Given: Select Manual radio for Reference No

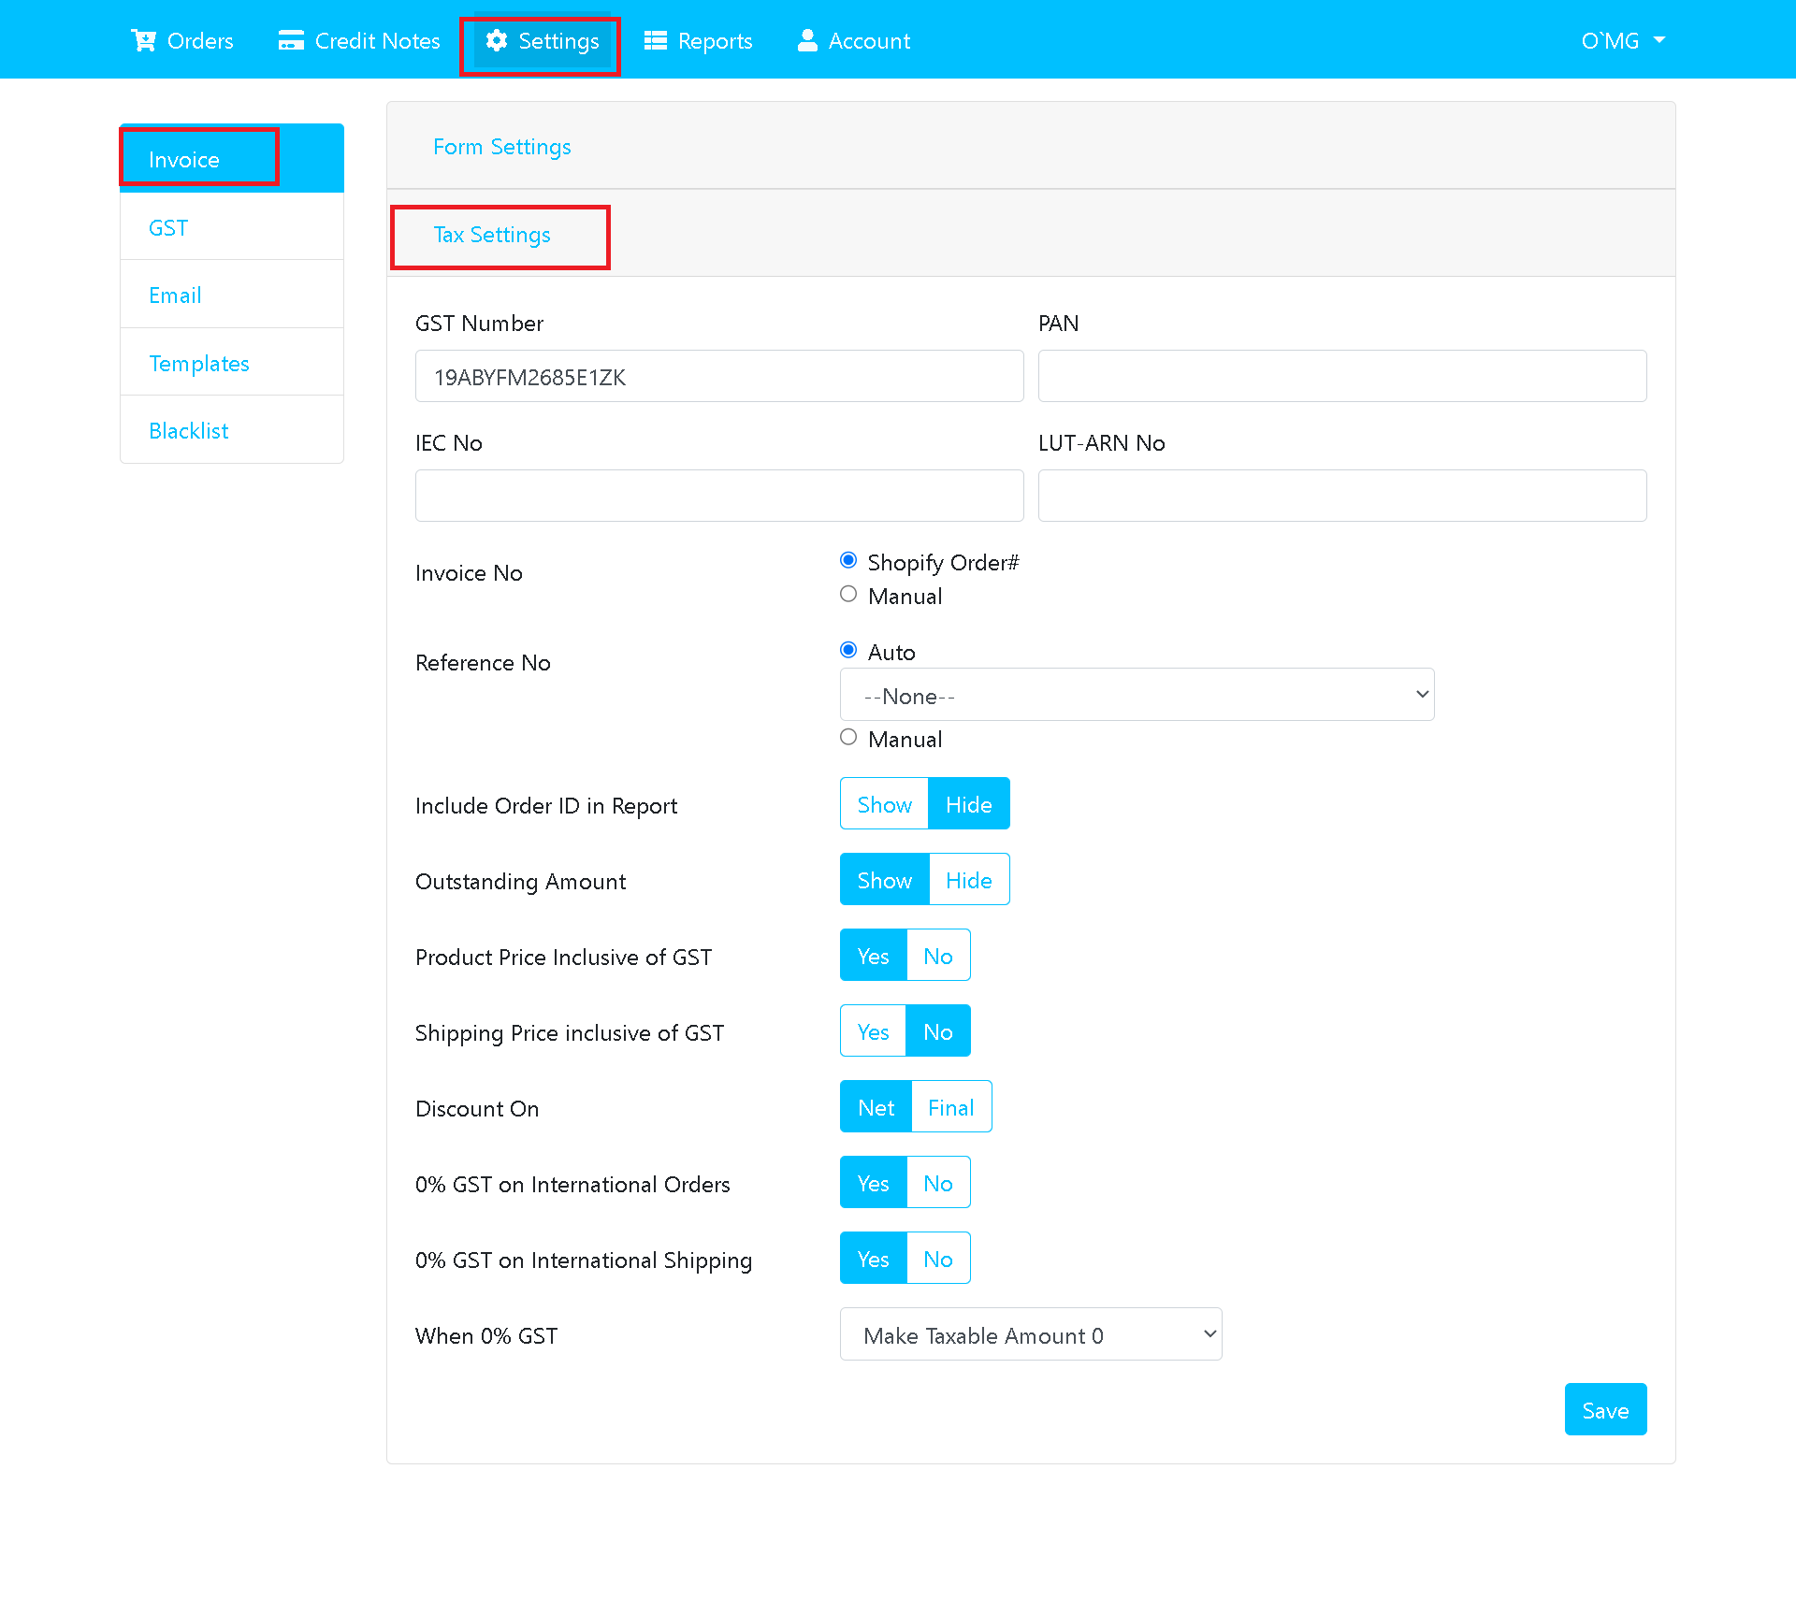Looking at the screenshot, I should tap(848, 738).
